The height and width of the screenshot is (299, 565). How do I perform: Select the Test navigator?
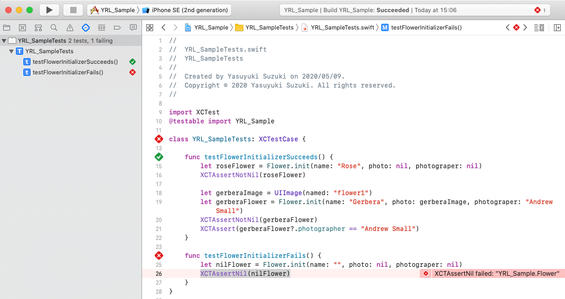86,28
